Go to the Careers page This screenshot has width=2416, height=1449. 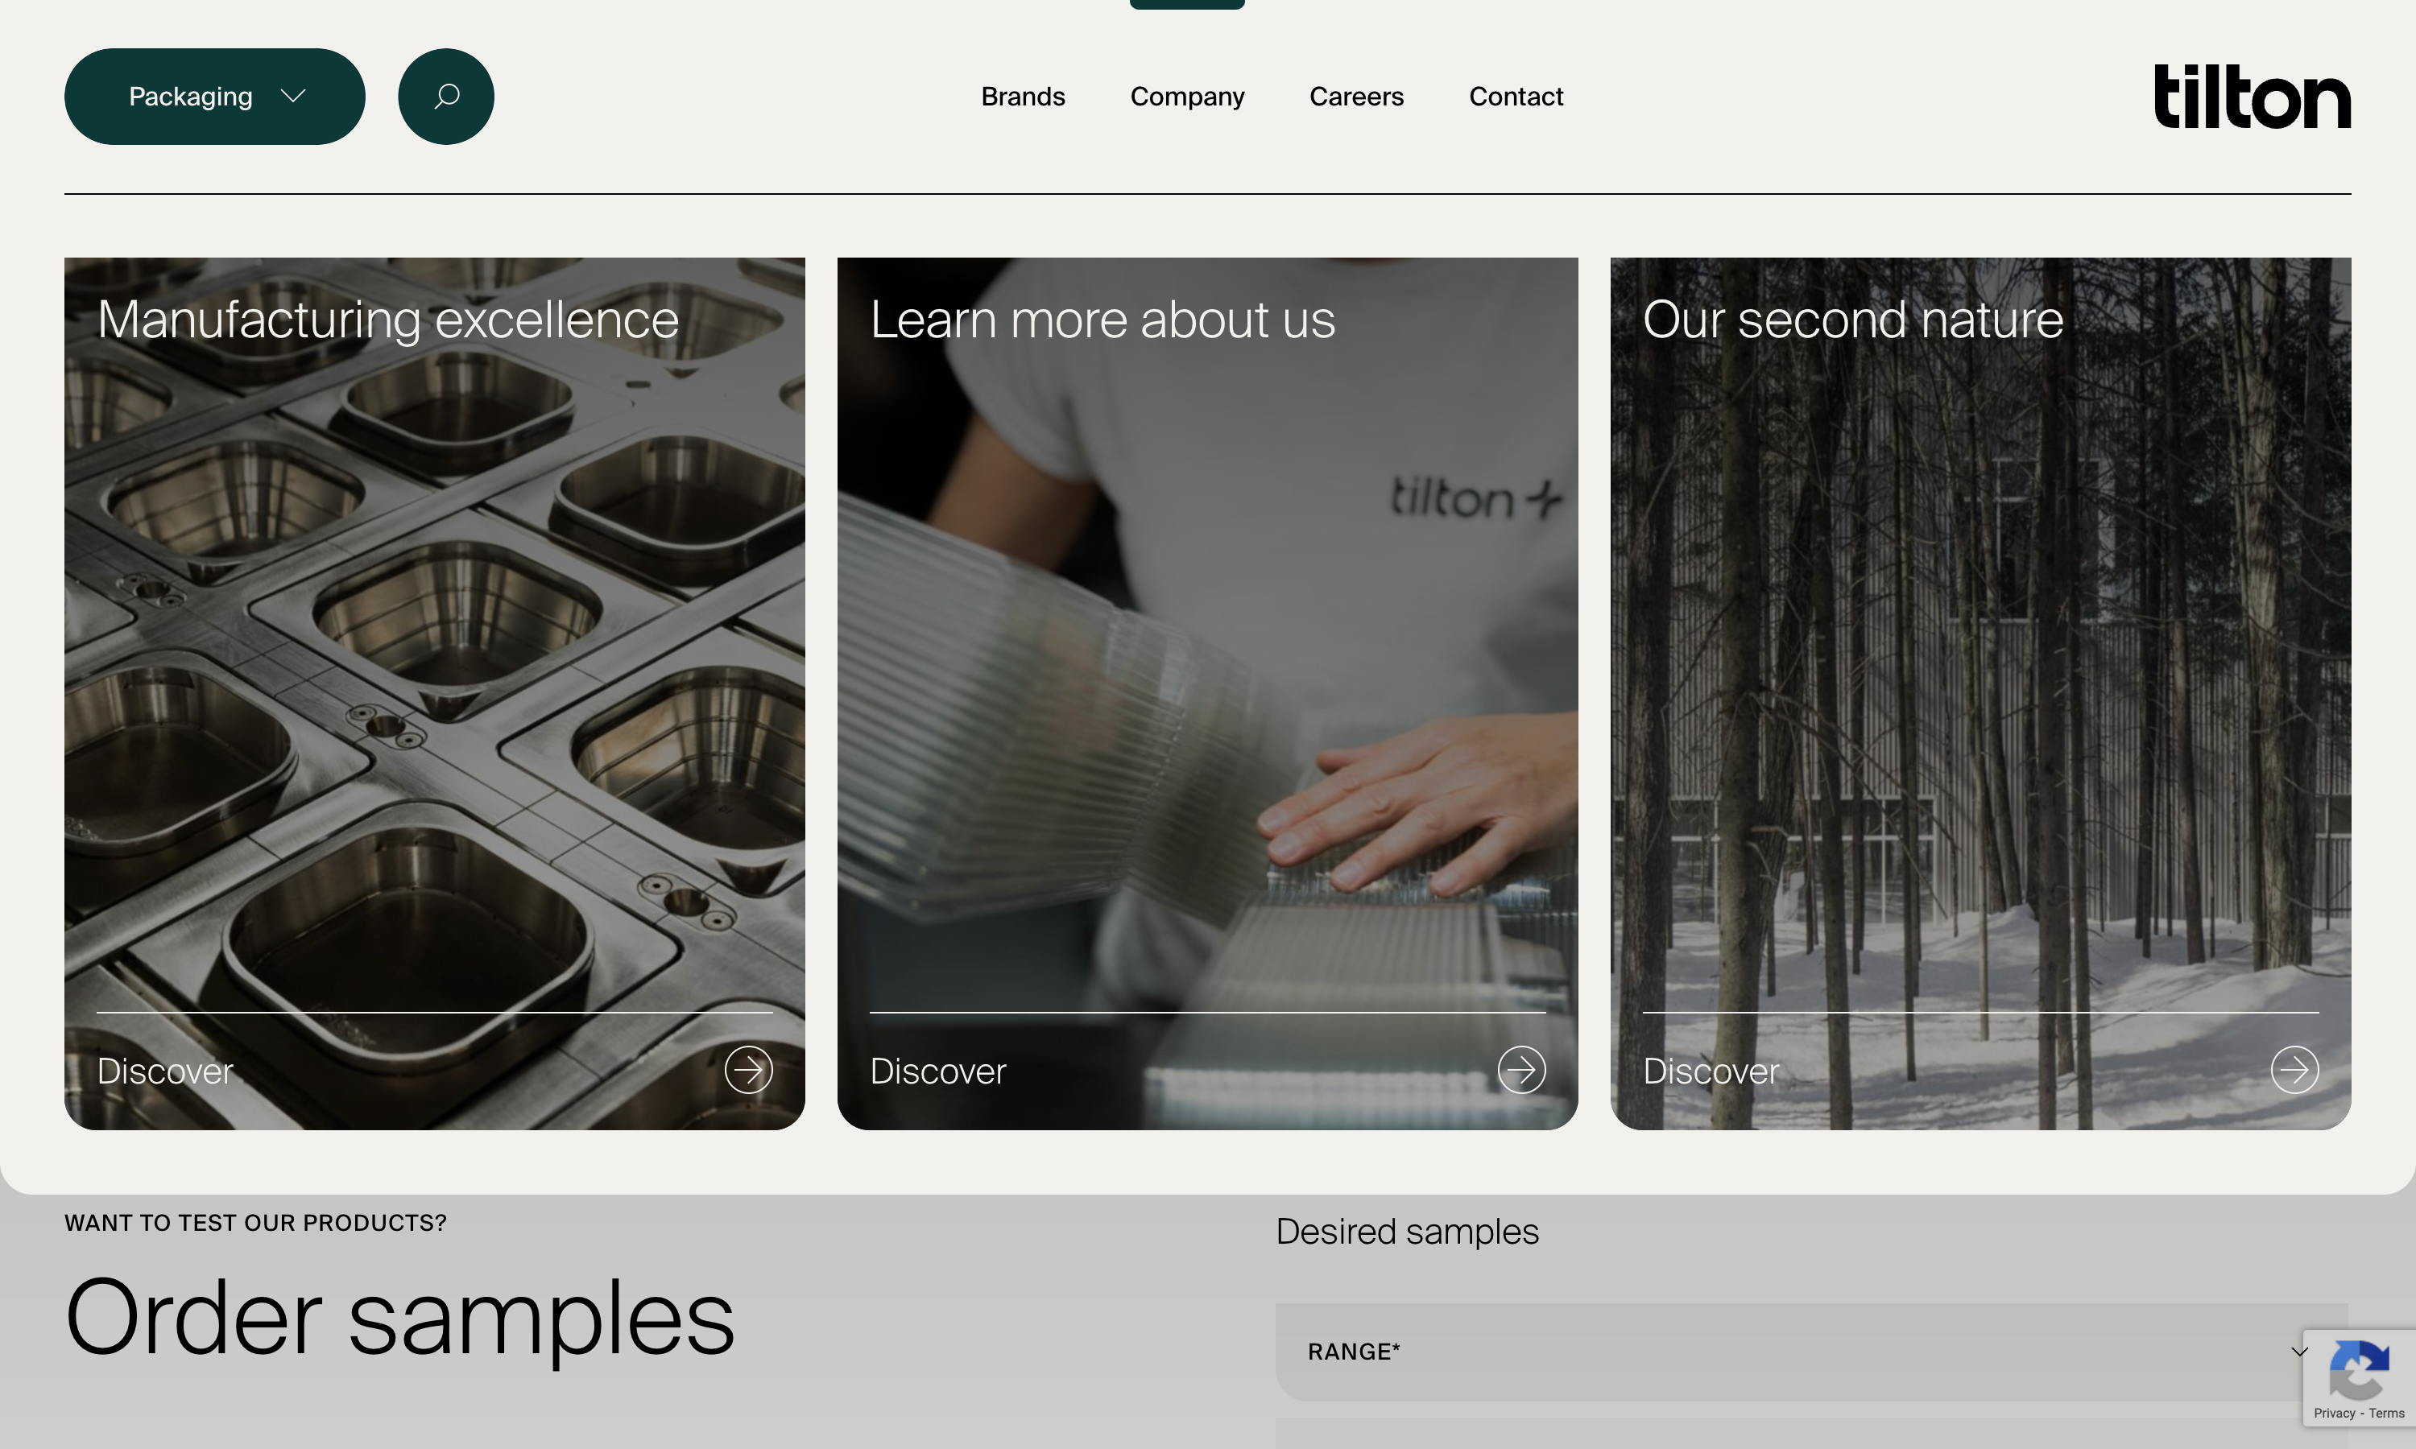pos(1356,97)
